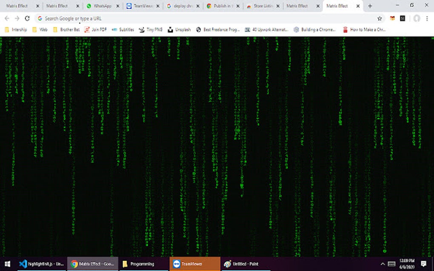
Task: Reload the Matrix Effect page
Action: [x=27, y=18]
